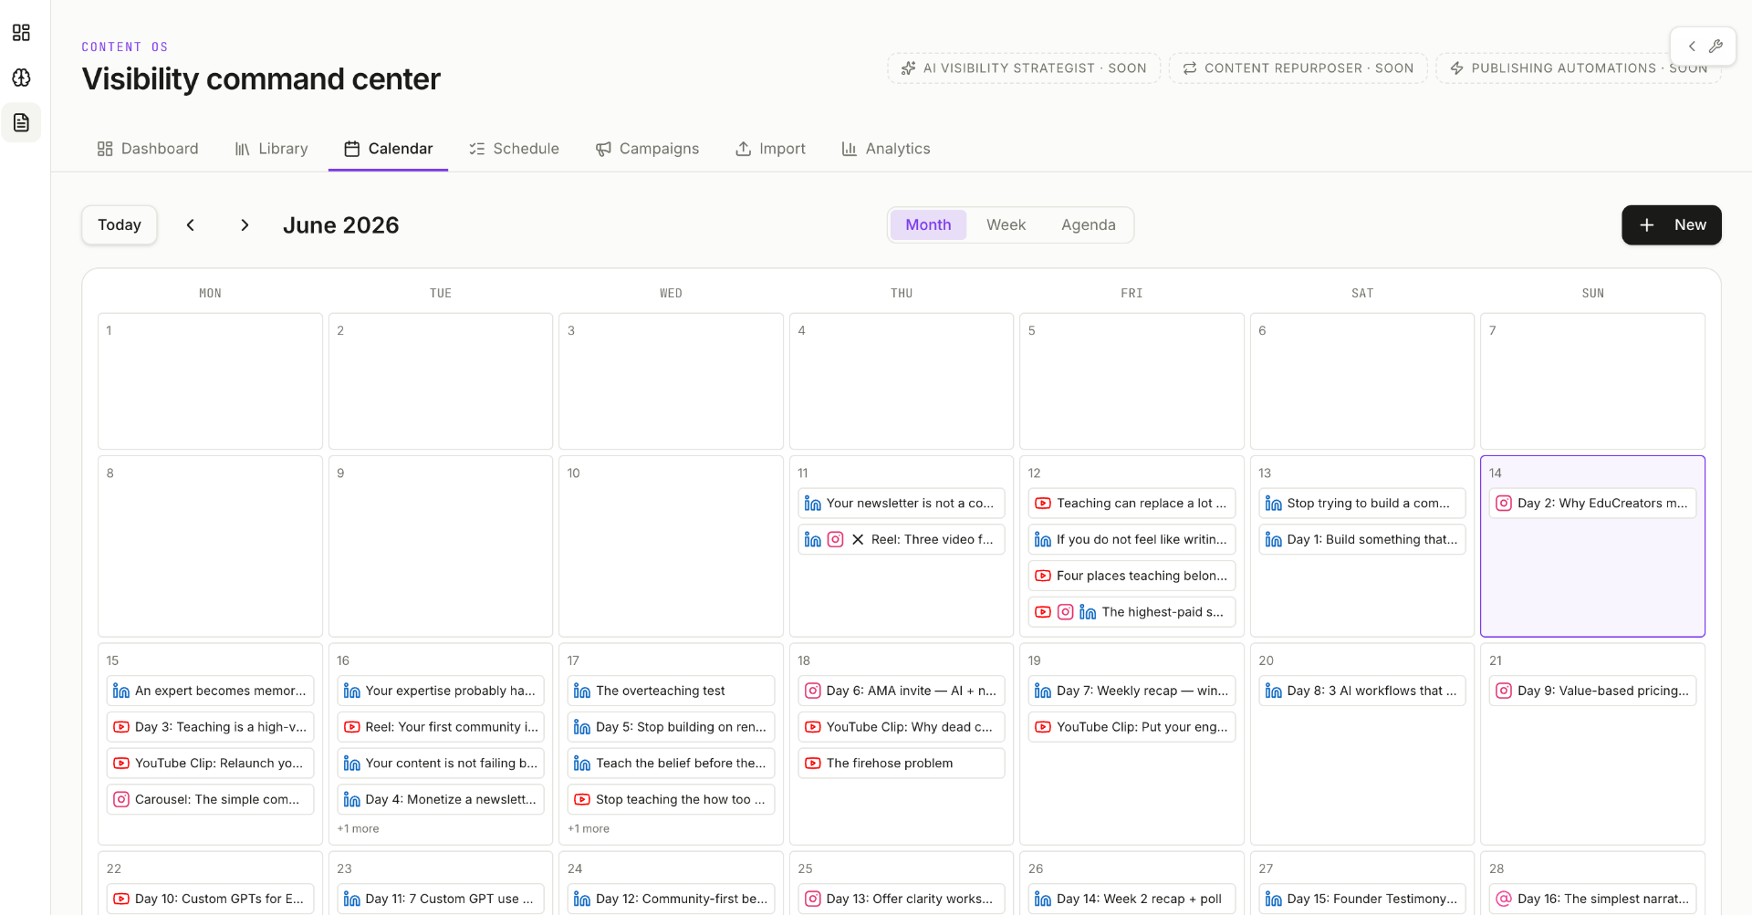Viewport: 1752px width, 915px height.
Task: Open 'YouTube Clip: Put your eng...' post
Action: point(1131,727)
